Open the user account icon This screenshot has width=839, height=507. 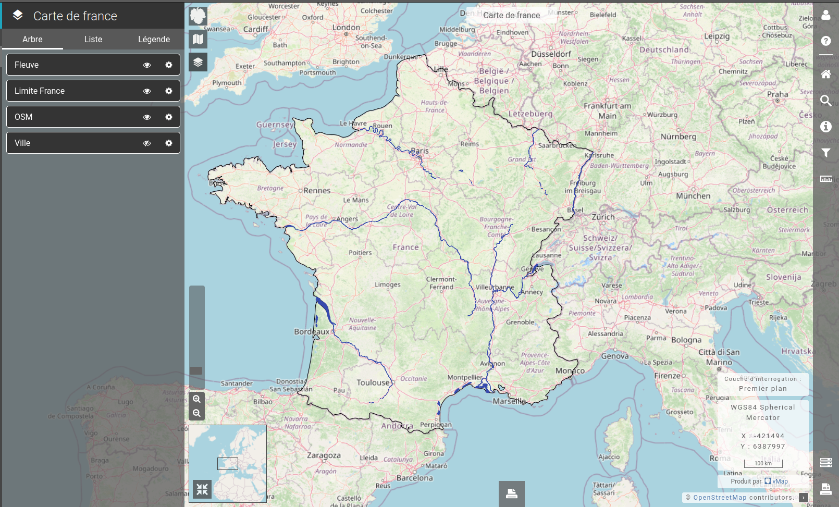point(826,16)
